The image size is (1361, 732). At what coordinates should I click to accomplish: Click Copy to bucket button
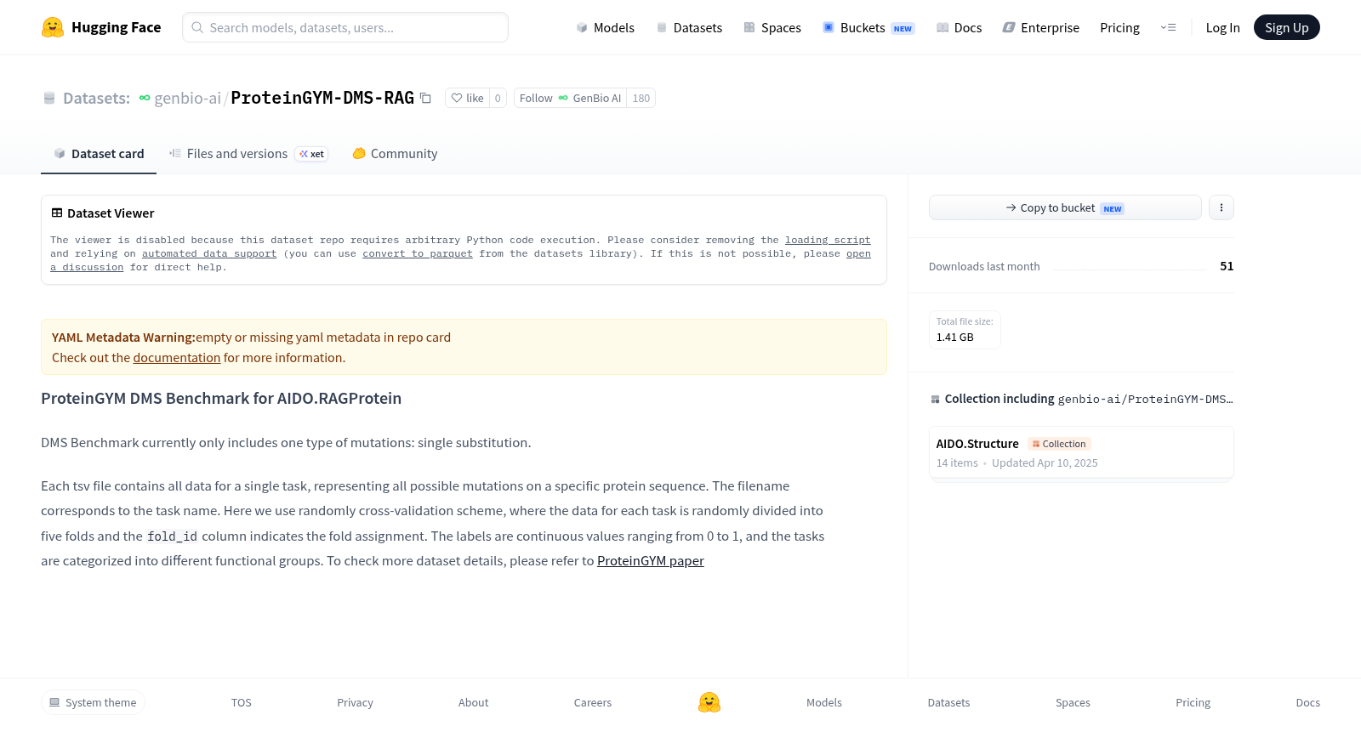pyautogui.click(x=1065, y=207)
